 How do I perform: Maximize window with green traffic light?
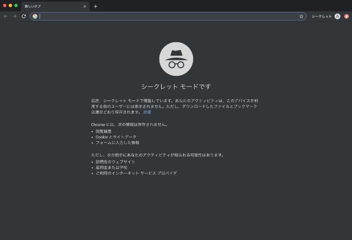16,5
